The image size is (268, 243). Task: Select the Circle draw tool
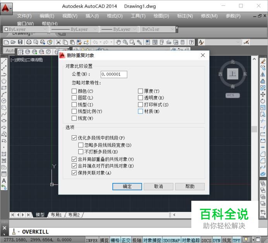(4, 101)
